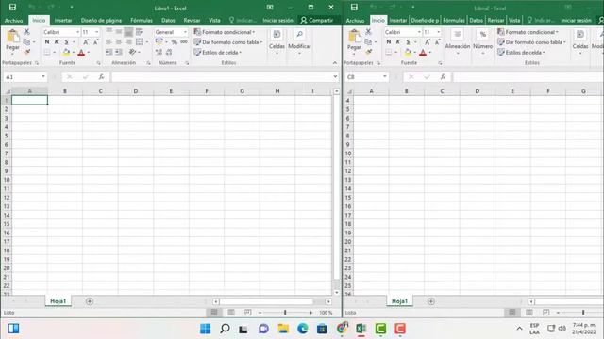The image size is (604, 339).
Task: Toggle center alignment in Libro1
Action: click(119, 41)
